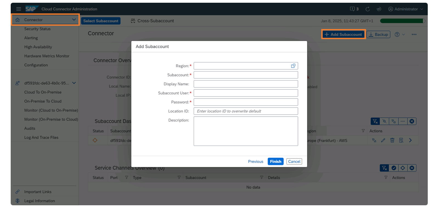Open Security Status page
Viewport: 439px width, 208px height.
click(37, 29)
